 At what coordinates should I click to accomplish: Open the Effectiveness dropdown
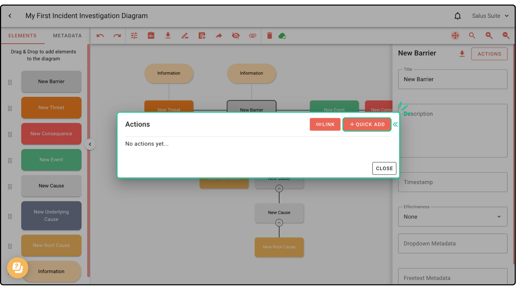coord(453,217)
